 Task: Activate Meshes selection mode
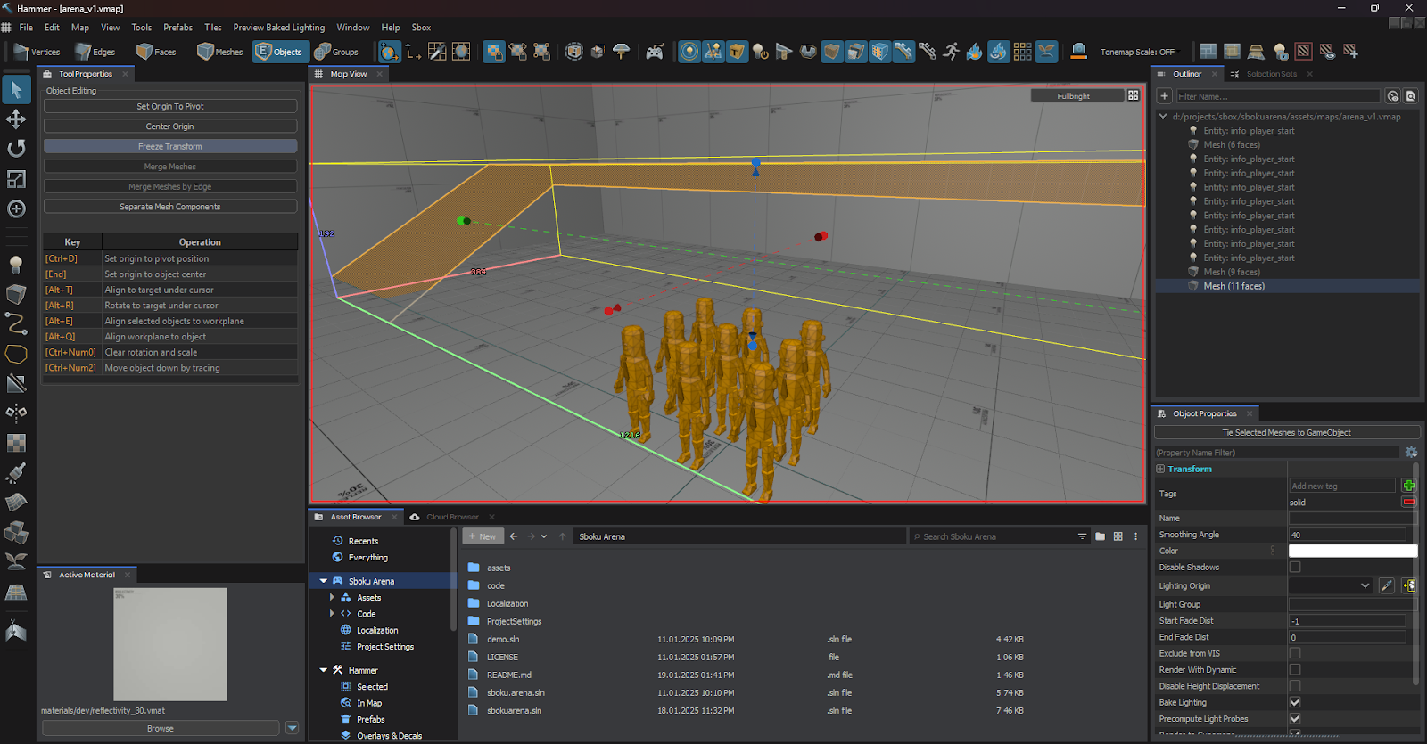219,52
